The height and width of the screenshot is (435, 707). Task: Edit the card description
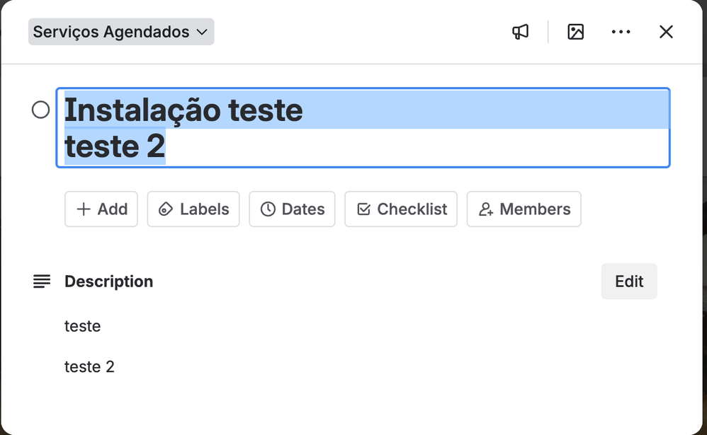click(x=628, y=281)
